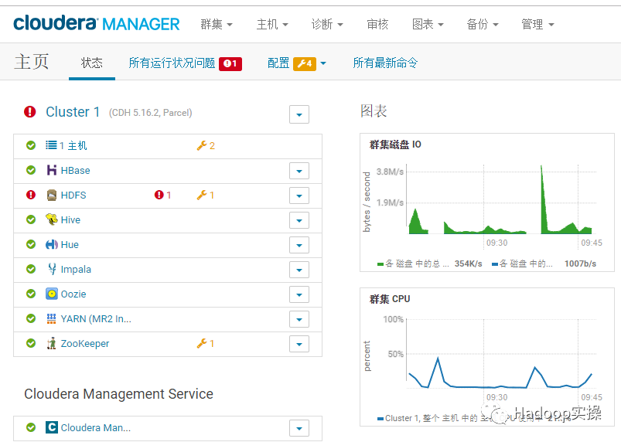The image size is (621, 442).
Task: Click the green health check for Hue
Action: coord(31,244)
